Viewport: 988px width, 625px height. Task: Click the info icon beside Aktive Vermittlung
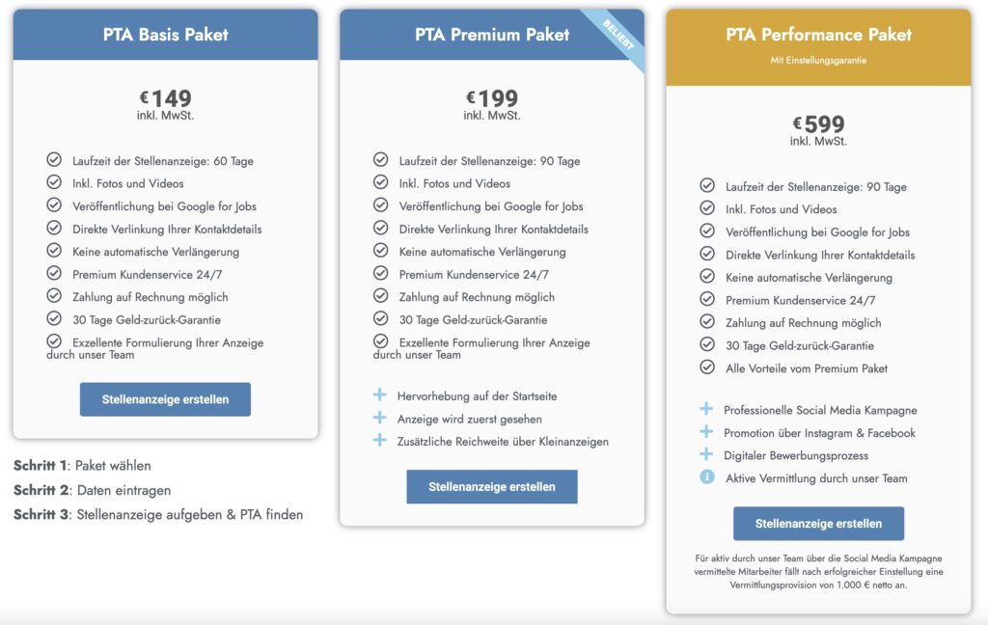tap(707, 477)
